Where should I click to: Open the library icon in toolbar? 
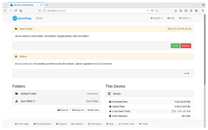[x=181, y=11]
